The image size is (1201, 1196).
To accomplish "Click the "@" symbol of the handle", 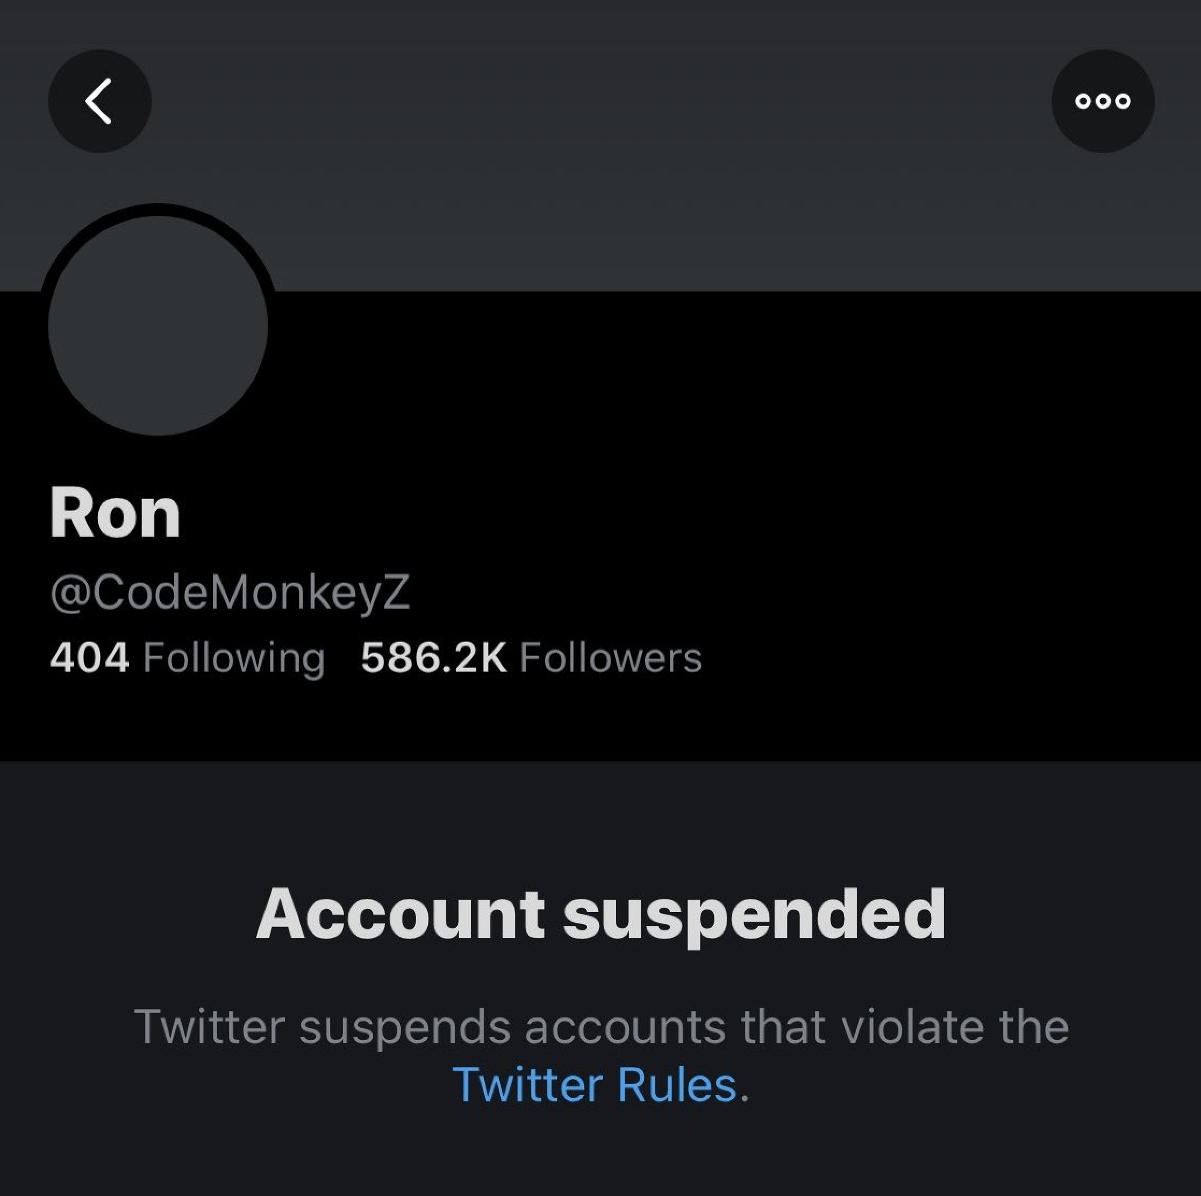I will click(70, 593).
